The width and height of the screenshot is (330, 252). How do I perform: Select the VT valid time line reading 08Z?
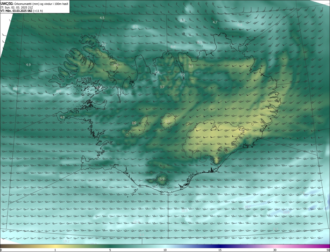coord(21,11)
